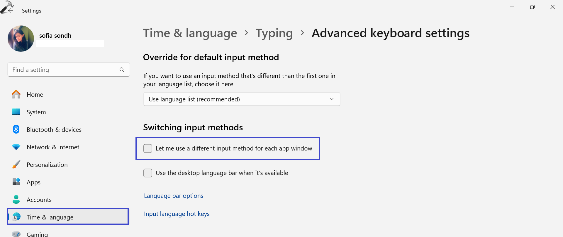Enable different input method per app window
The image size is (563, 237).
[148, 148]
